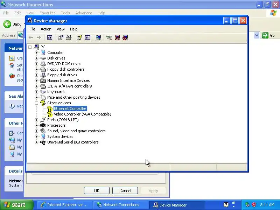Click the grayed Back arrow in Device Manager toolbar
280x210 pixels.
tap(31, 37)
